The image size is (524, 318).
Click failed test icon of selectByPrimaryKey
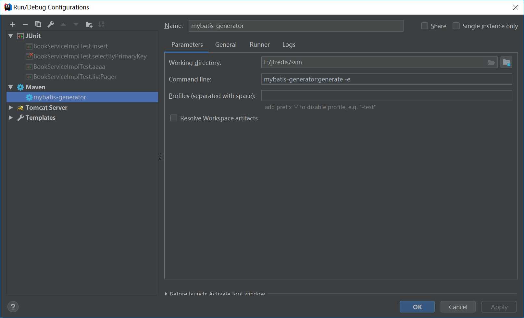(x=29, y=56)
